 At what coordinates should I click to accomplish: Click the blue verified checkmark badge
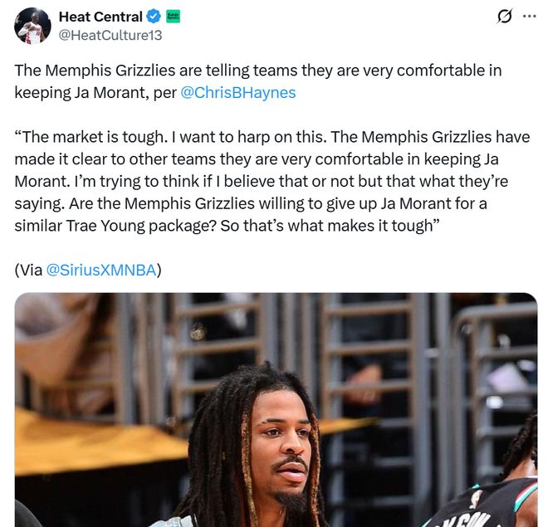(154, 17)
